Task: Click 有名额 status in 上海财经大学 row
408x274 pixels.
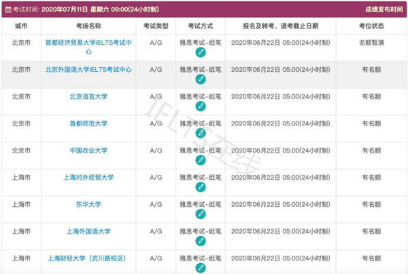Action: pos(371,258)
